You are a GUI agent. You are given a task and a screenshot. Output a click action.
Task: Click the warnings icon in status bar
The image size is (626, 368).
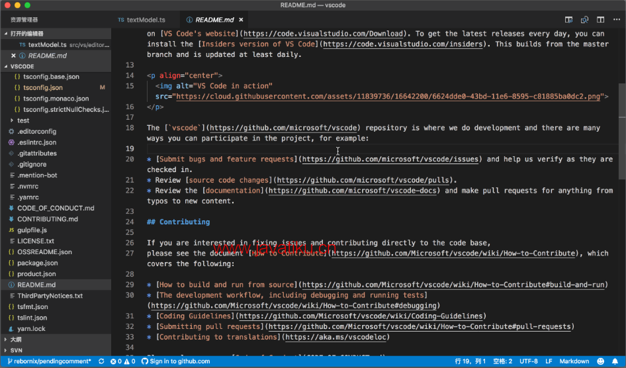coord(127,361)
